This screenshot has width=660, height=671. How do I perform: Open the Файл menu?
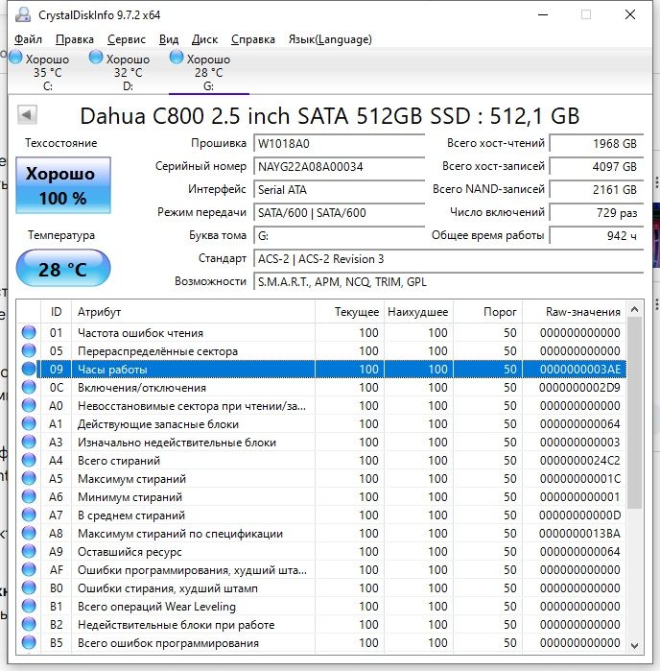click(x=28, y=39)
